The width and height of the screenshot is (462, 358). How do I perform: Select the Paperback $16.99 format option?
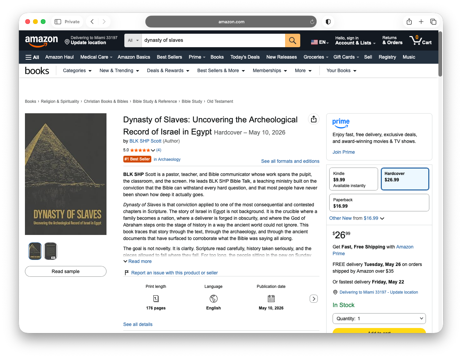379,203
